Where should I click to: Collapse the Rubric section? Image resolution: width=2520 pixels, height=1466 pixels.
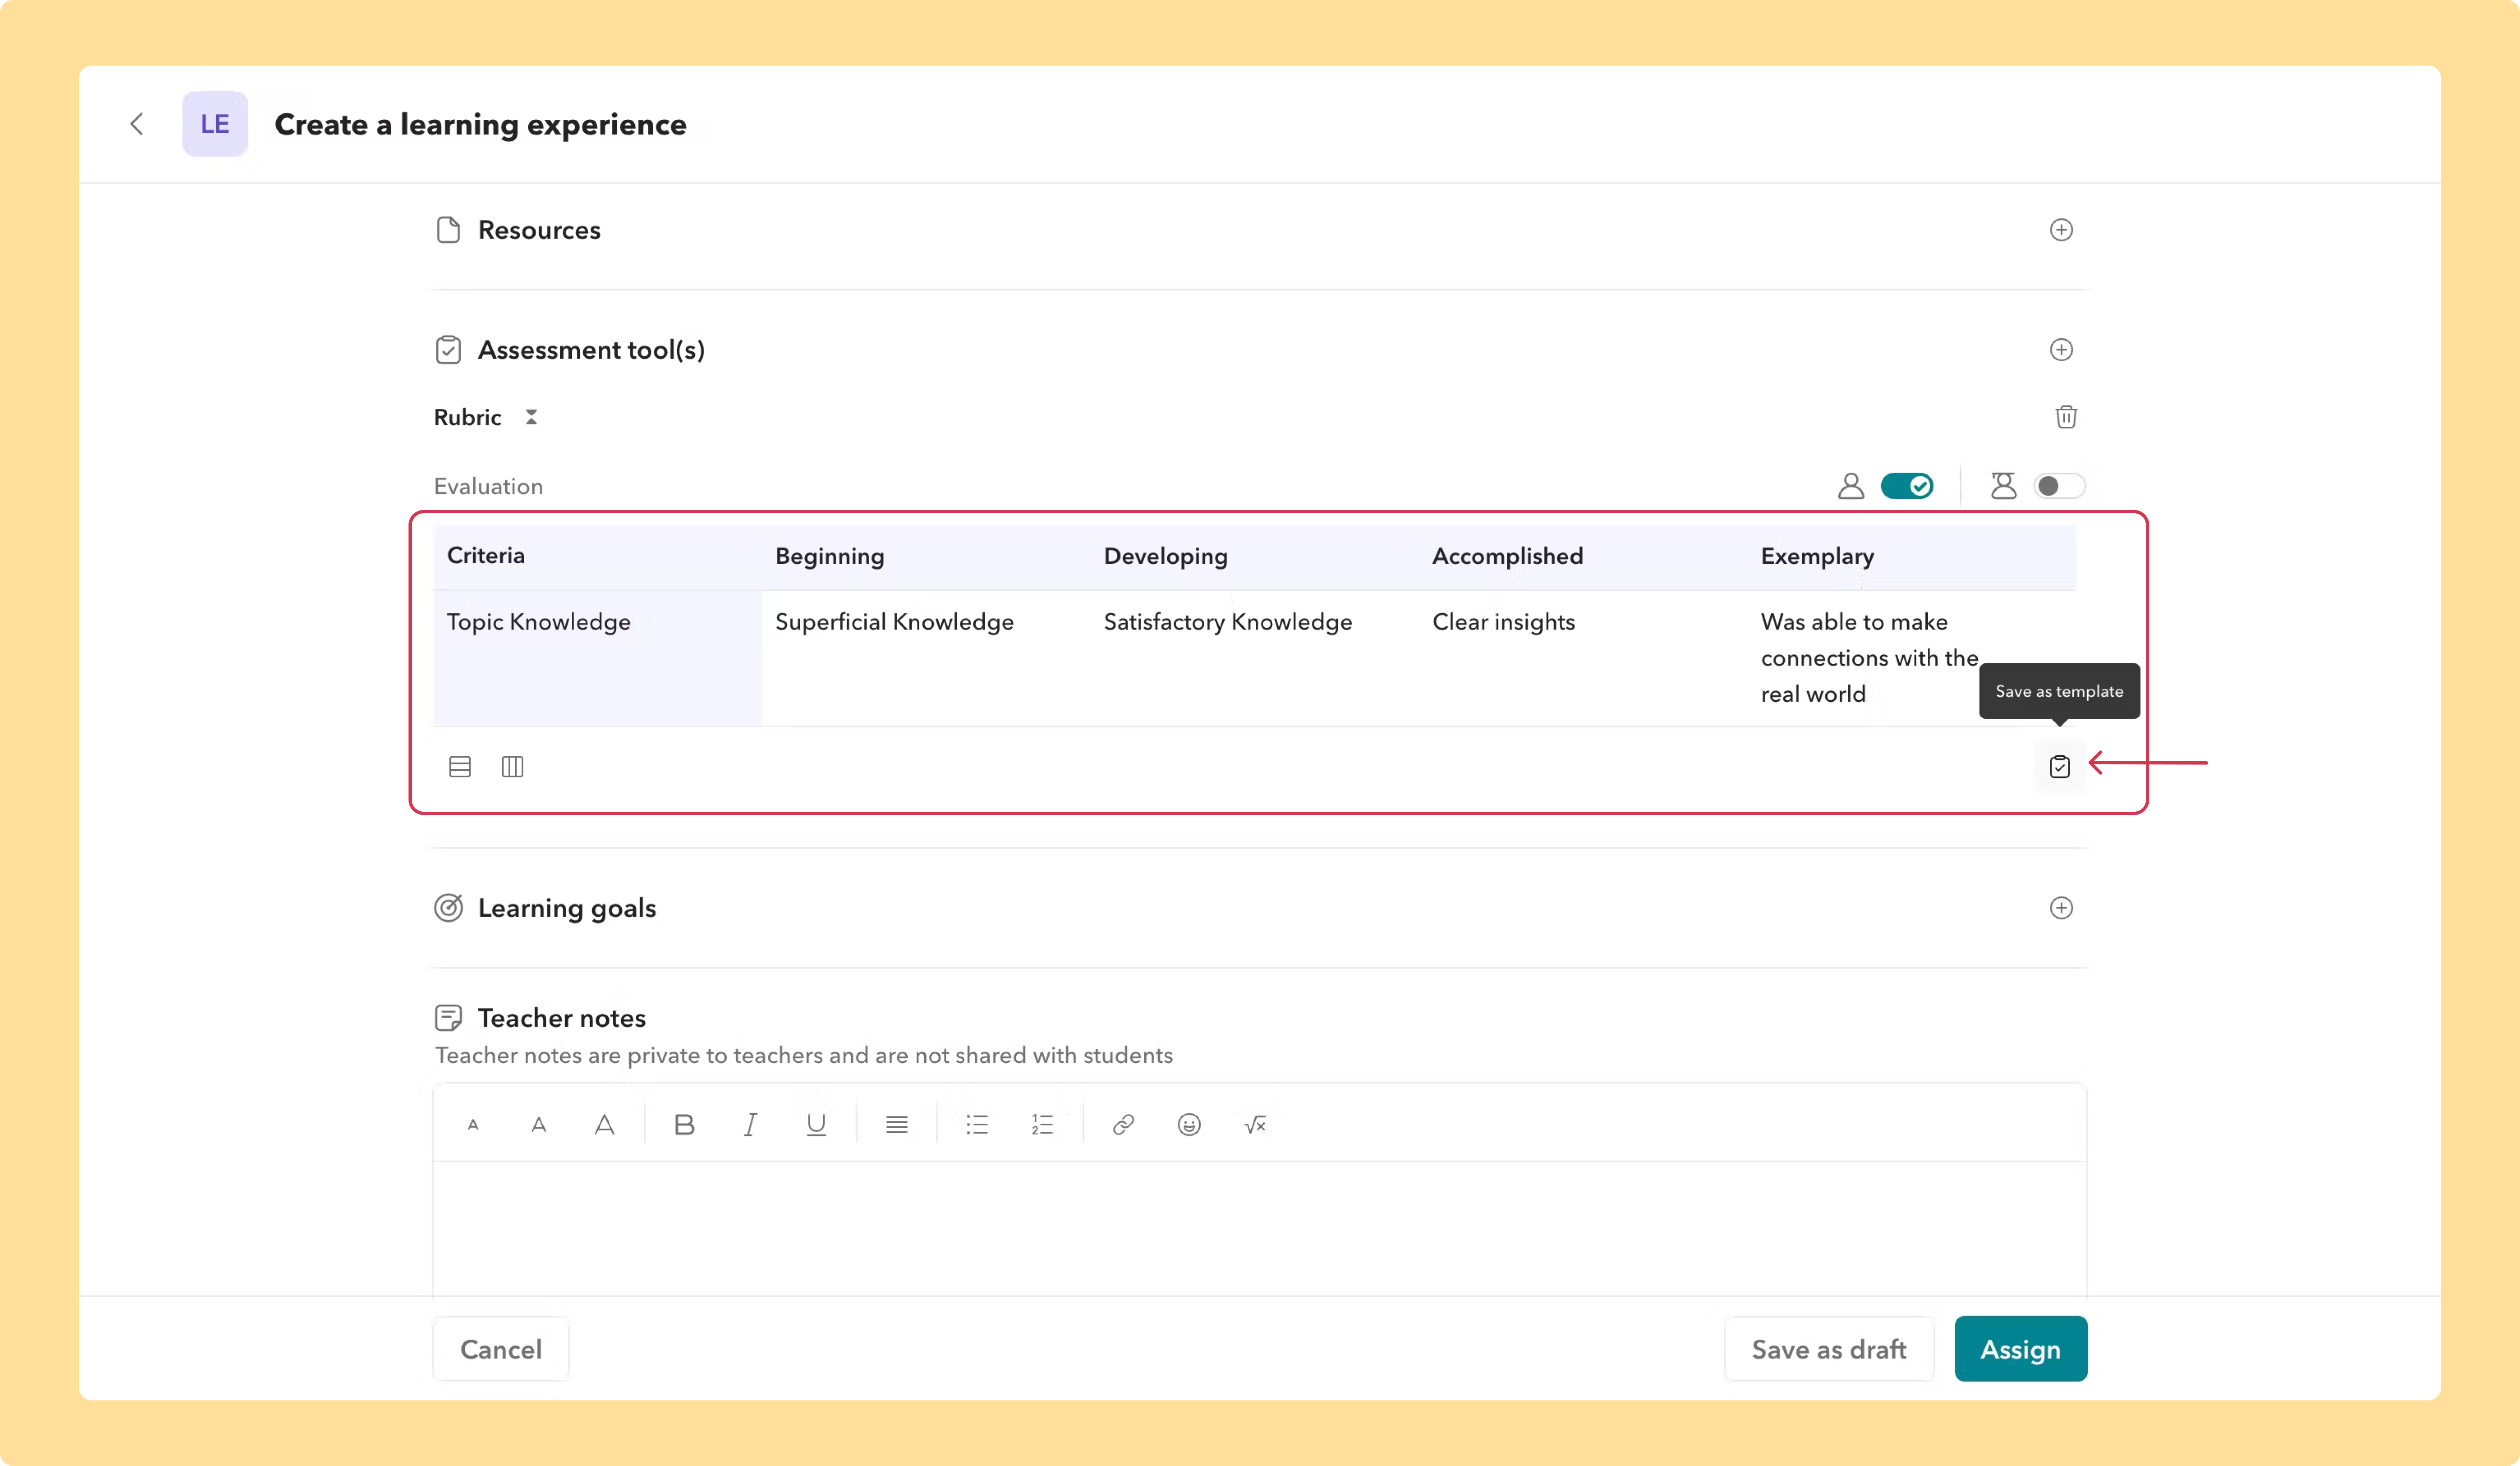532,418
